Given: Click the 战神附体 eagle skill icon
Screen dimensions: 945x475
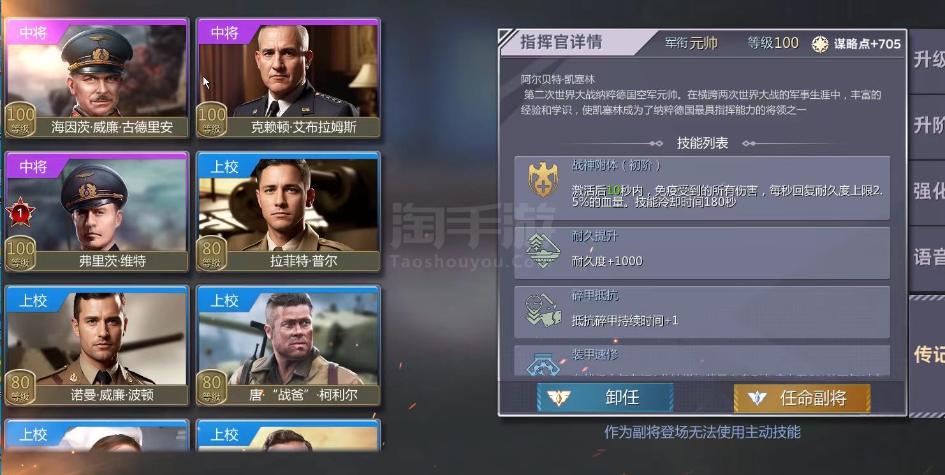Looking at the screenshot, I should (x=543, y=180).
